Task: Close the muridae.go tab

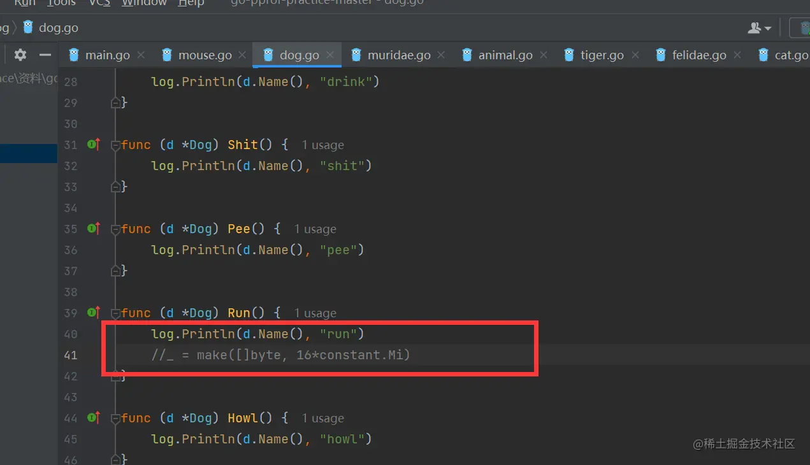Action: (x=442, y=55)
